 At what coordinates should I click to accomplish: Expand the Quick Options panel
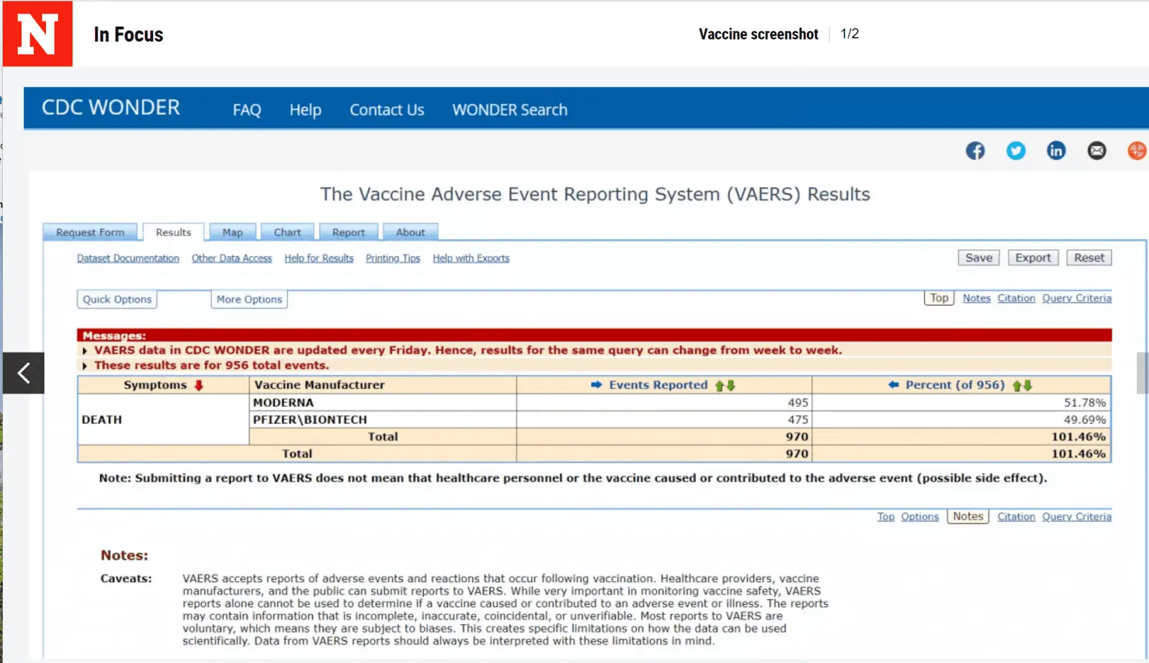tap(117, 299)
